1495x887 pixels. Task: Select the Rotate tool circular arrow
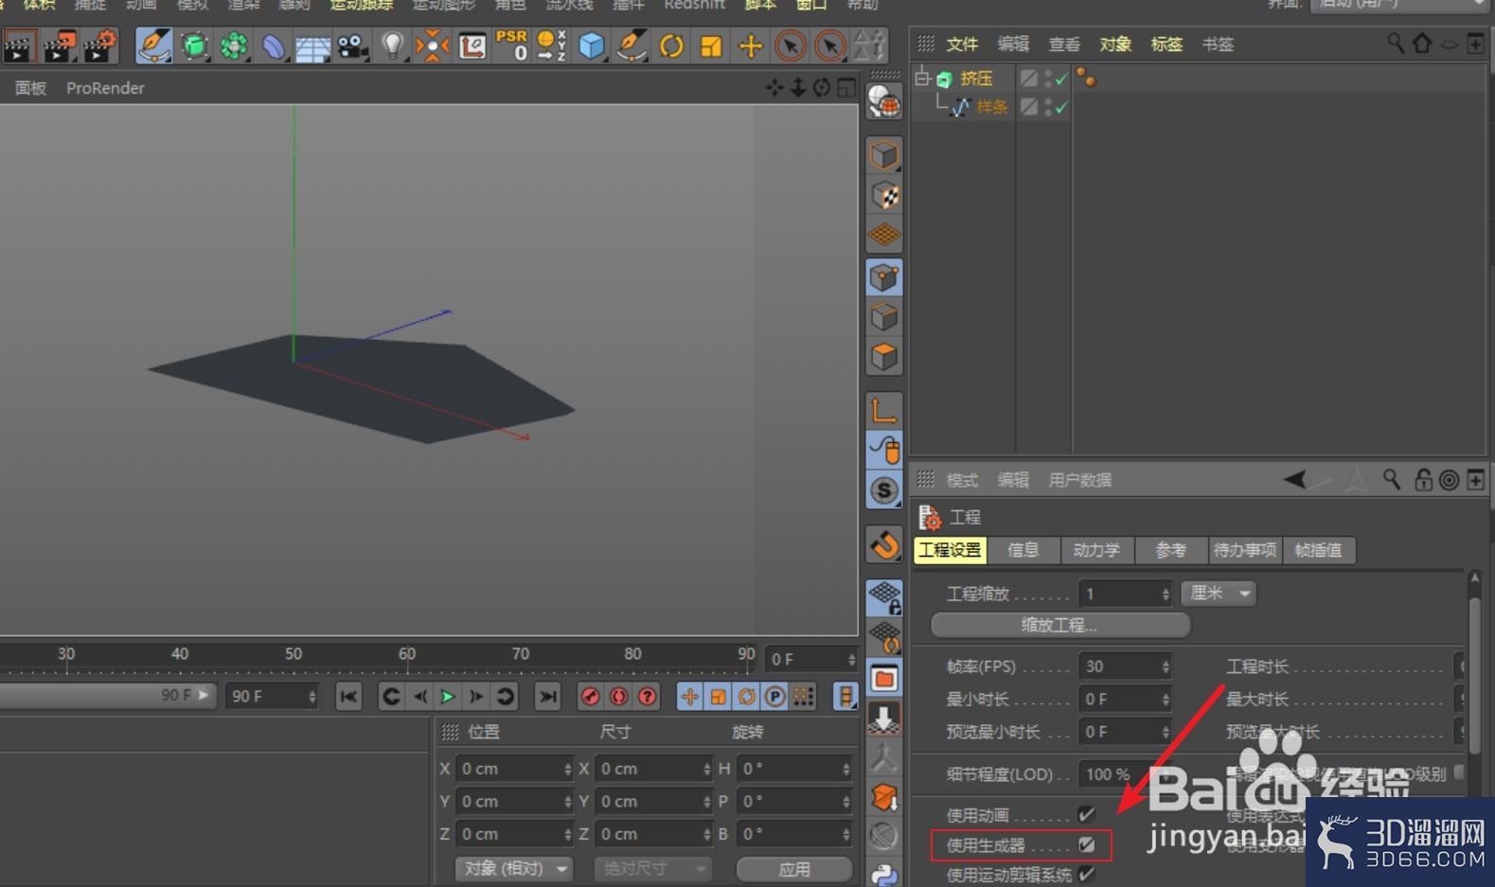click(671, 45)
